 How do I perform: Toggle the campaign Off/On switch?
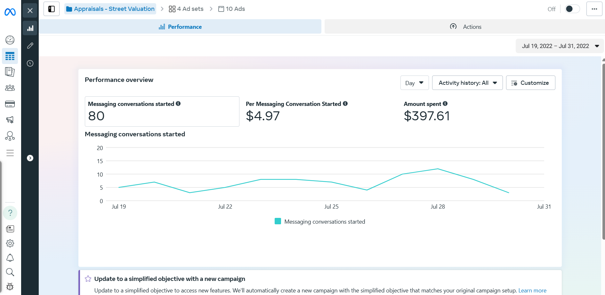(572, 9)
